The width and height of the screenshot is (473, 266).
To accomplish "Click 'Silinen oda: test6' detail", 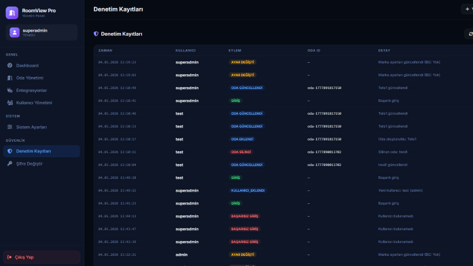I will pyautogui.click(x=393, y=152).
